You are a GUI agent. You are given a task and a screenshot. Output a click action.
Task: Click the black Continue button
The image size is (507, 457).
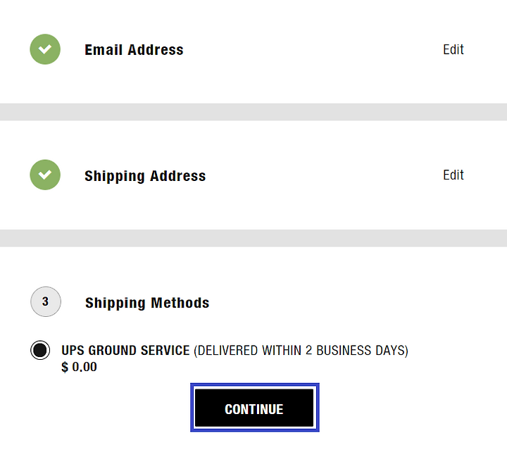click(x=254, y=408)
